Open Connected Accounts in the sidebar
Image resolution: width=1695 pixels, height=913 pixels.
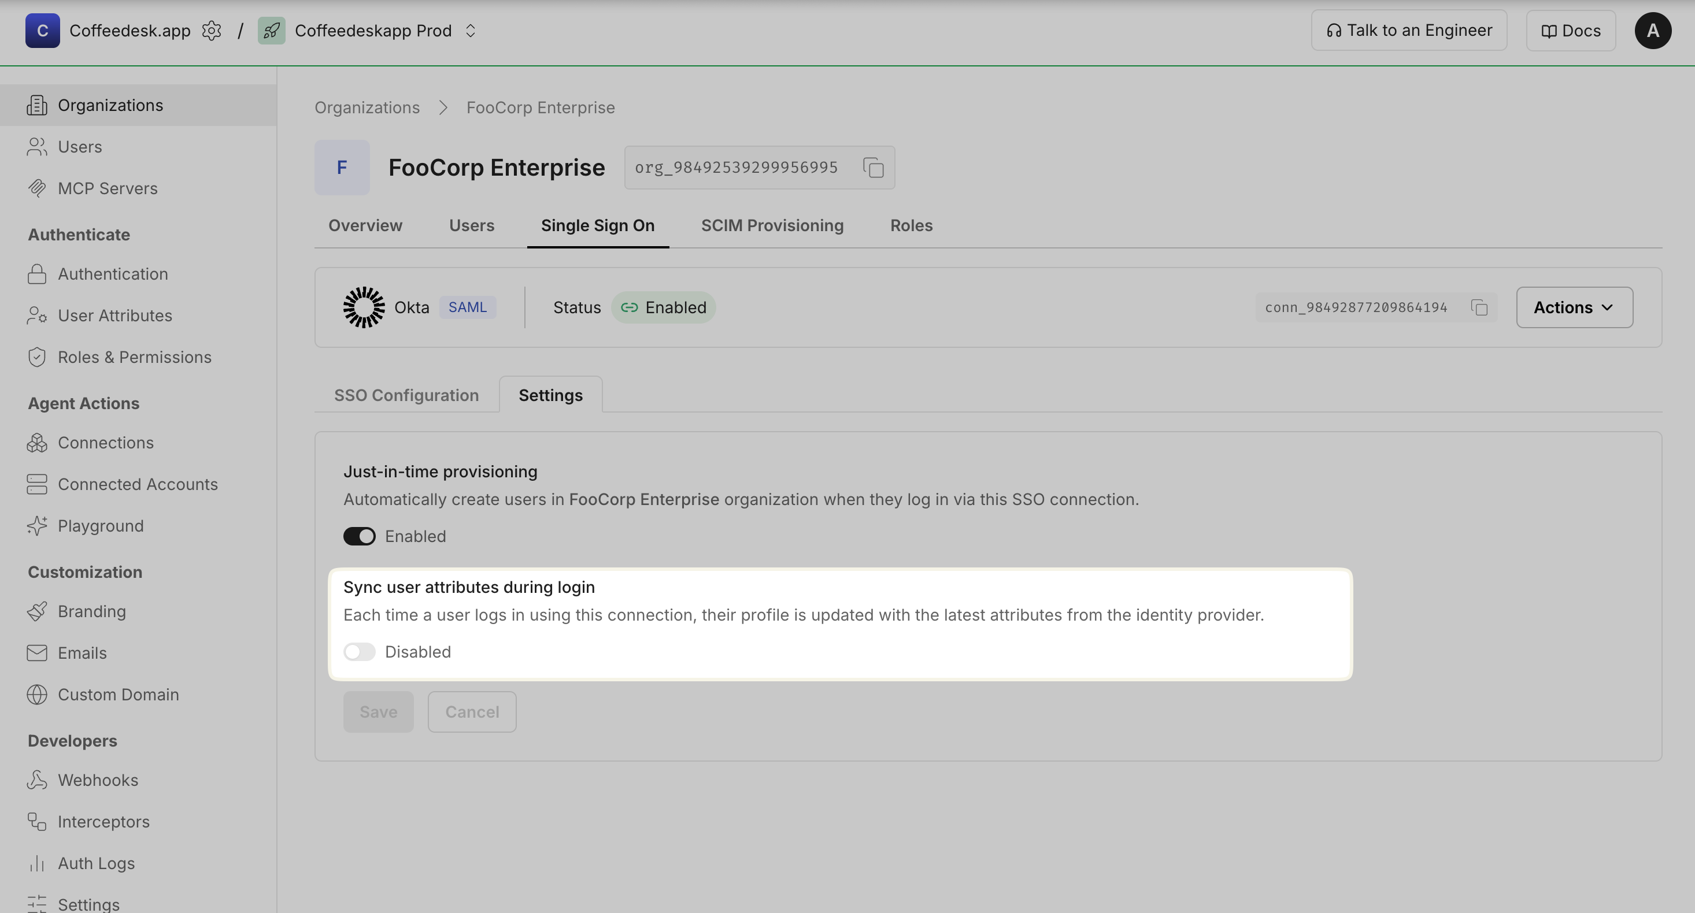point(138,484)
